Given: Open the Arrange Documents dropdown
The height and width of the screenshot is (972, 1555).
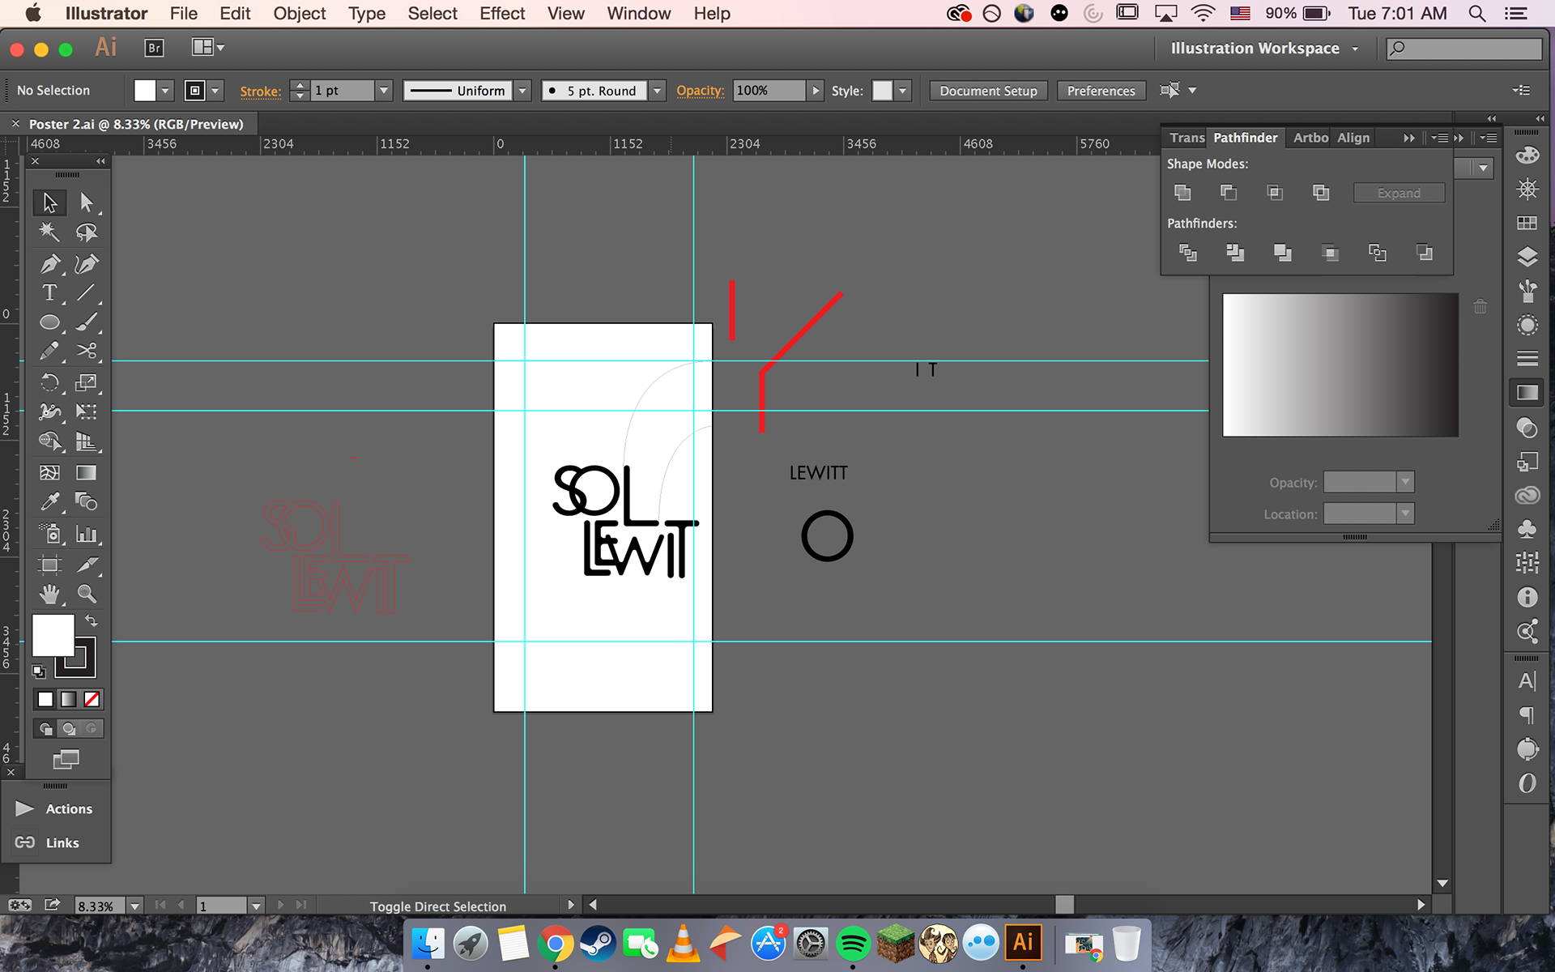Looking at the screenshot, I should click(x=207, y=48).
